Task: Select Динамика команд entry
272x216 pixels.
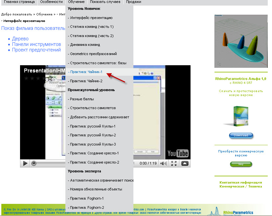Action: tap(84, 45)
